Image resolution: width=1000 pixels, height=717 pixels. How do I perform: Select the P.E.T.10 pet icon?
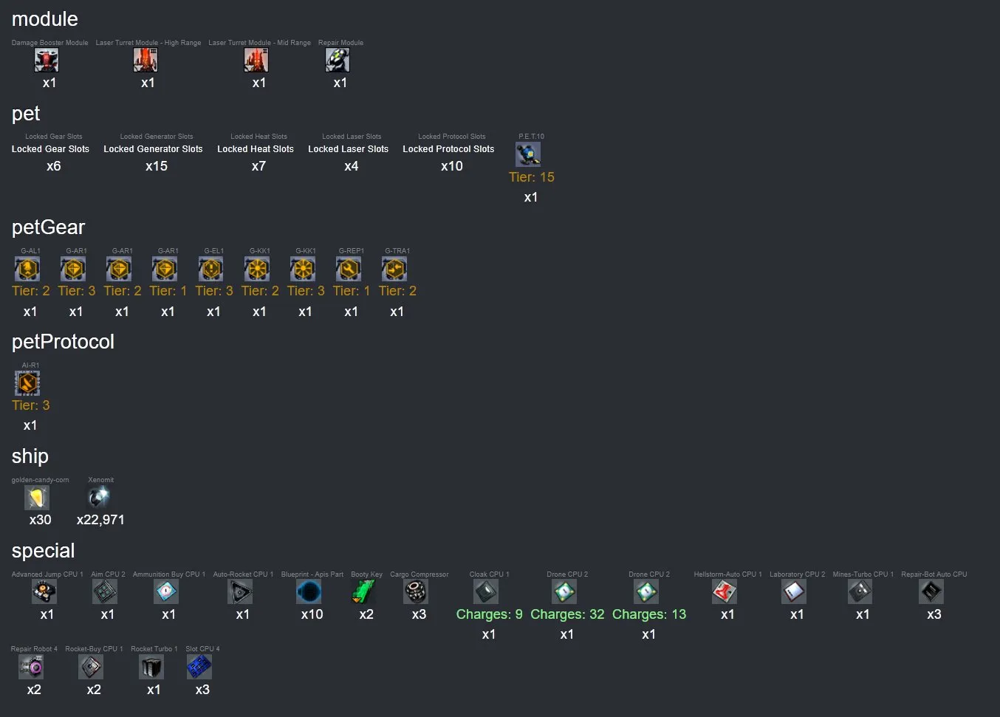528,154
